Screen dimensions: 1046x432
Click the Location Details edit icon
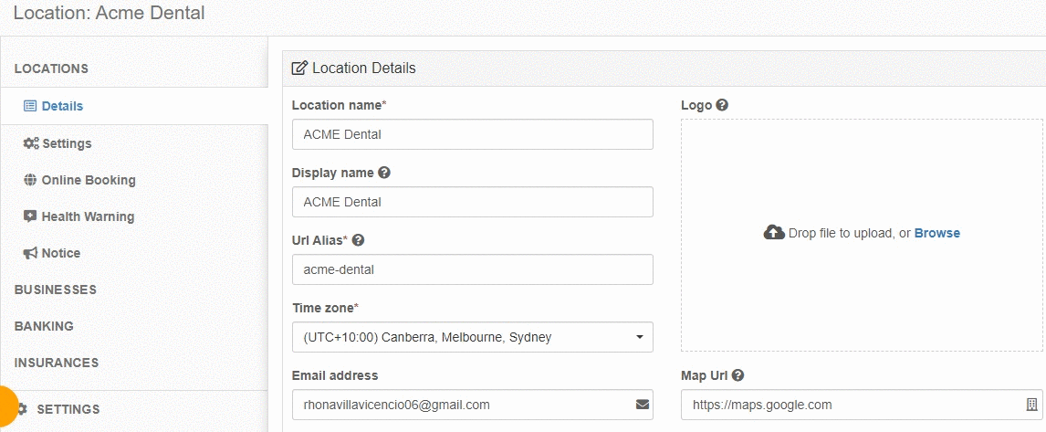pos(299,68)
